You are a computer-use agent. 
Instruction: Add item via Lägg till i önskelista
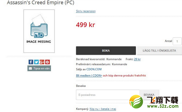pos(159,51)
